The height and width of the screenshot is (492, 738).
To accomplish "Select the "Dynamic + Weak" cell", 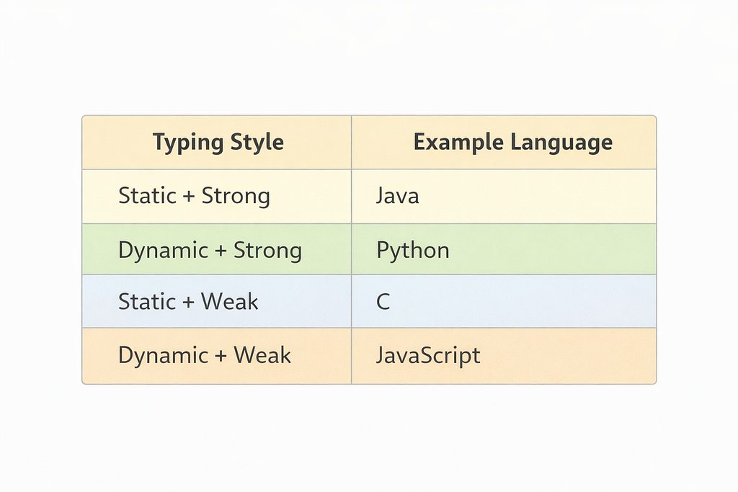I will (204, 355).
